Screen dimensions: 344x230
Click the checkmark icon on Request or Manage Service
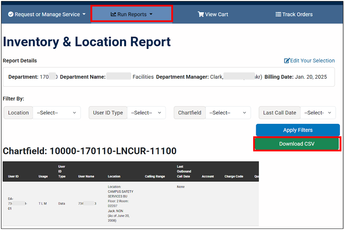[10, 14]
